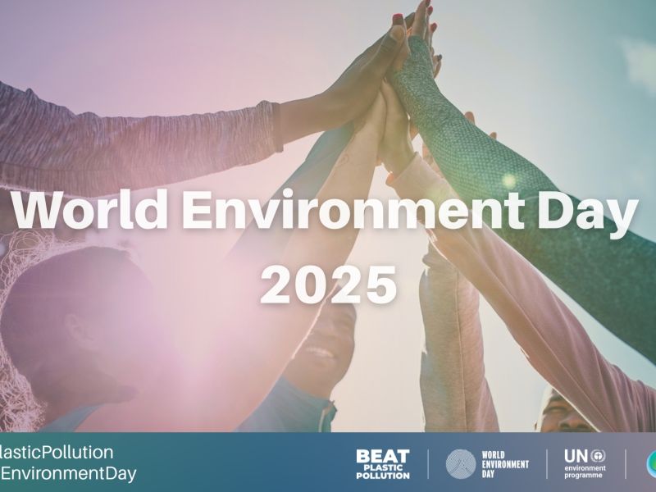Click the 'lasticPollution' hashtag text
Screen dimensions: 656x492
click(57, 453)
